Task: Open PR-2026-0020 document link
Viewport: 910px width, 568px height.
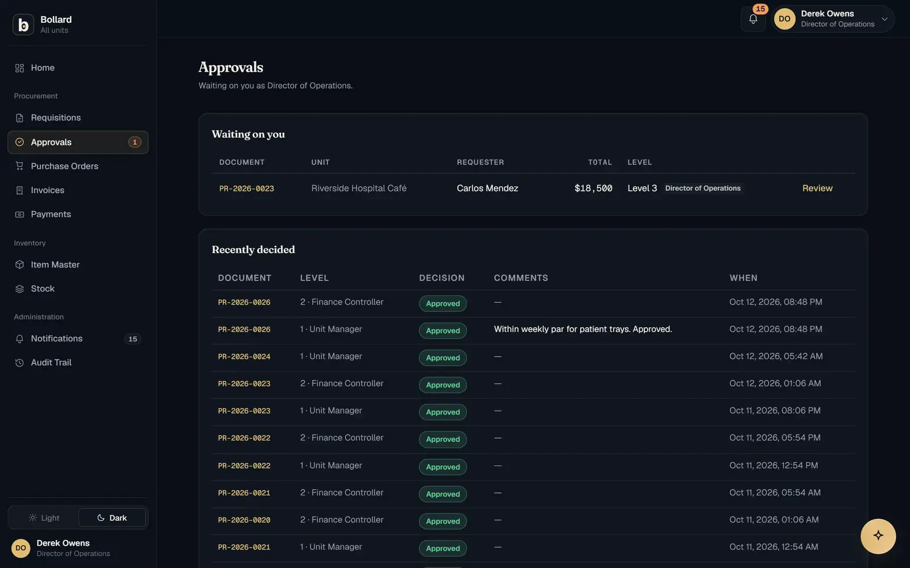Action: tap(244, 520)
